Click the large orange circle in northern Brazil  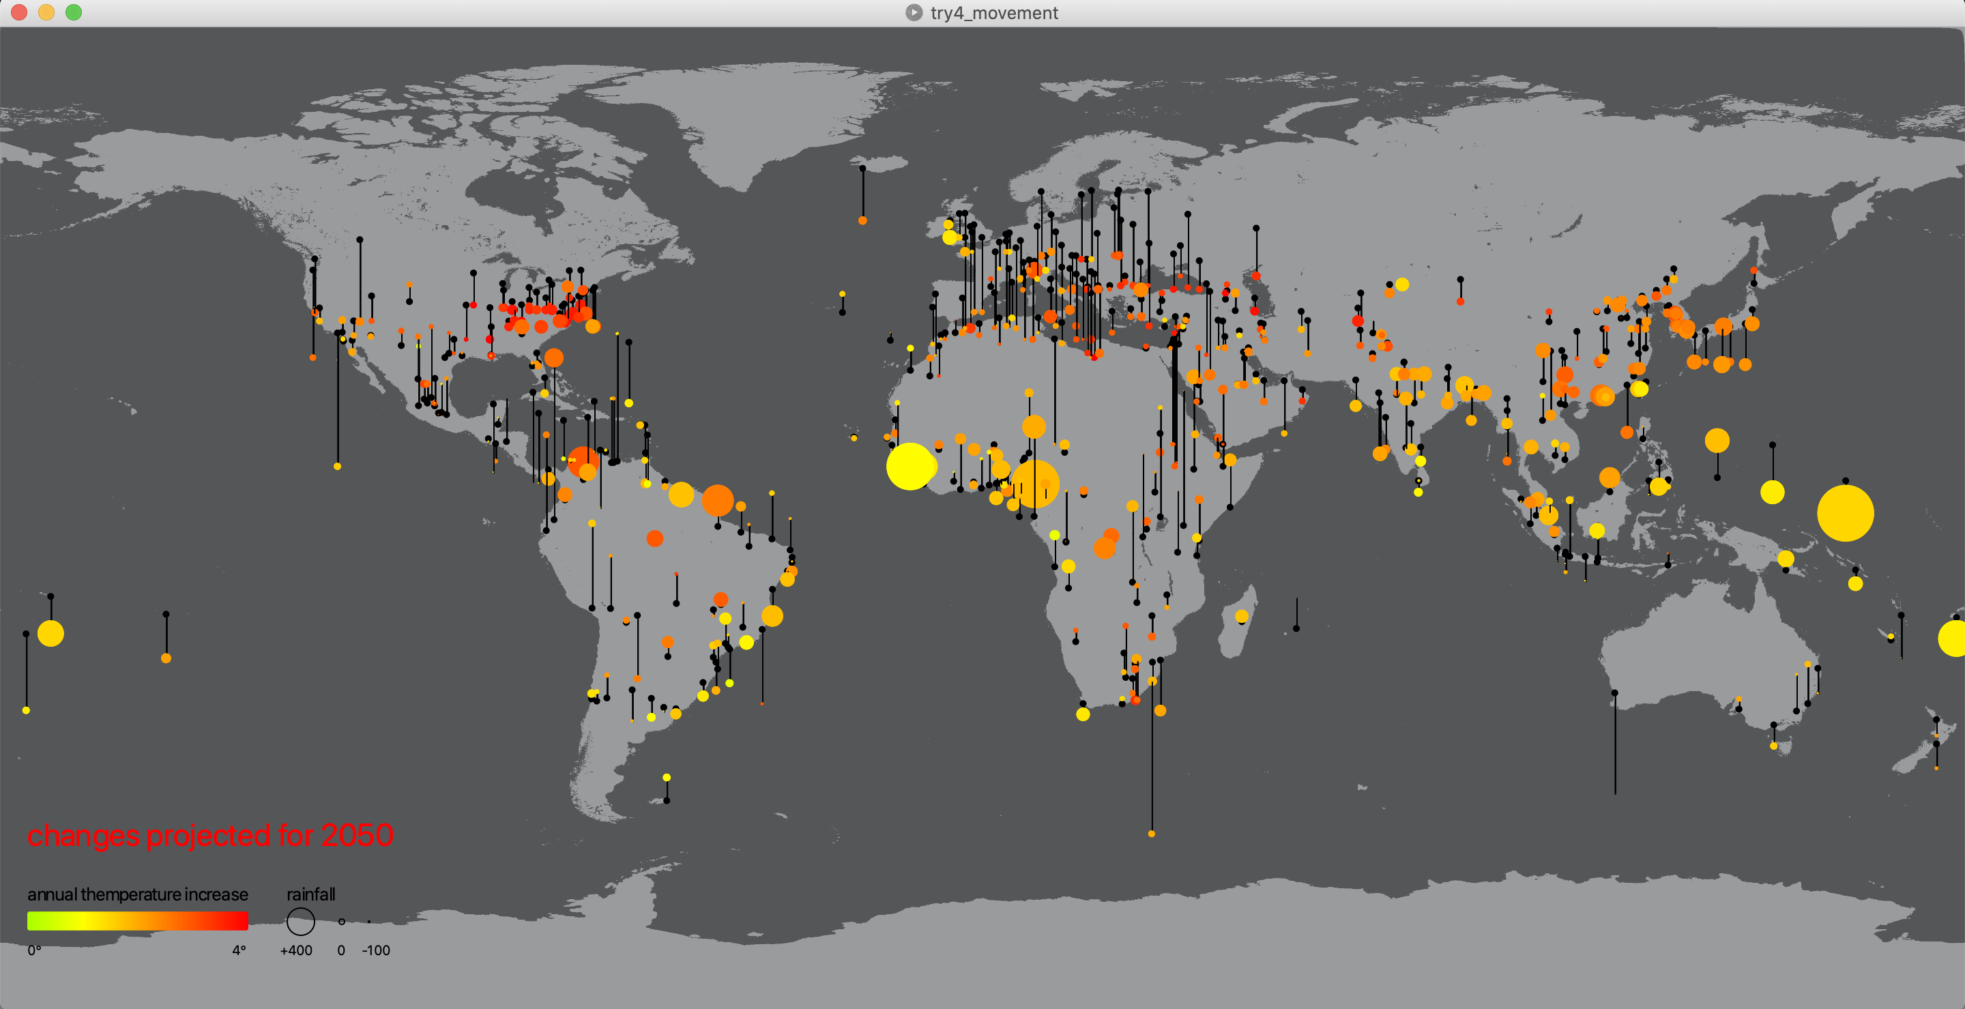(x=718, y=501)
